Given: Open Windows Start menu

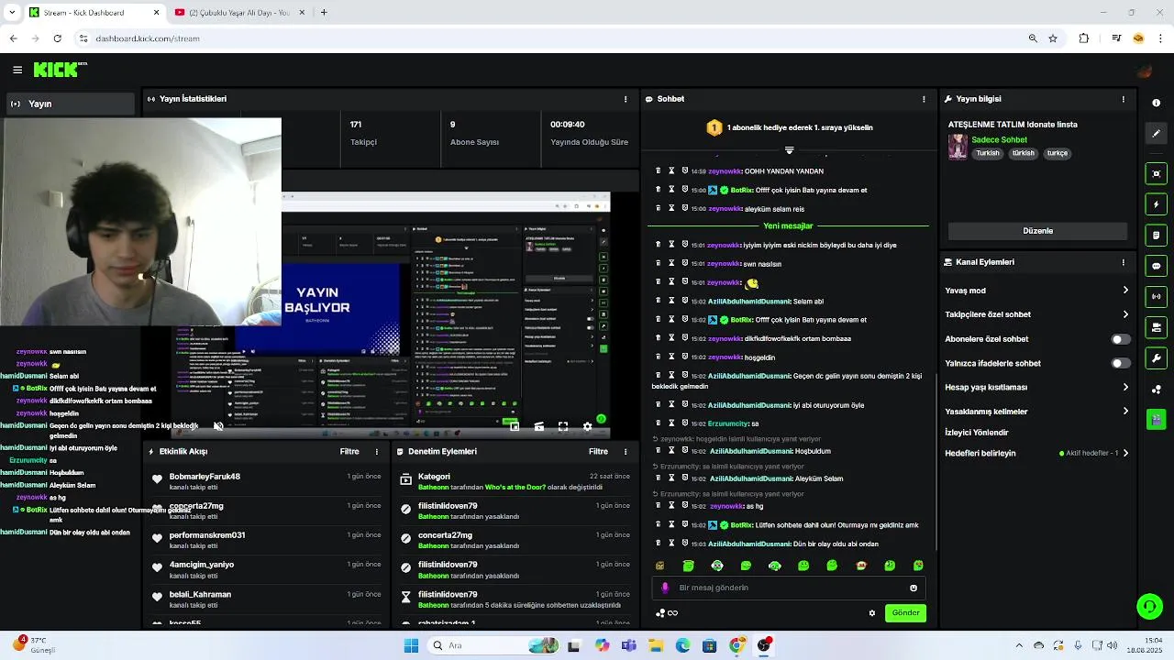Looking at the screenshot, I should pyautogui.click(x=411, y=645).
